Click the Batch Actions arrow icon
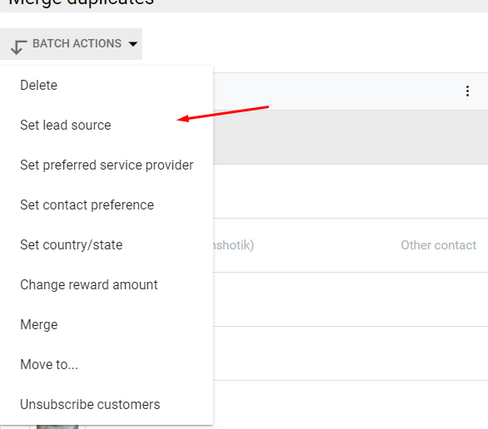The height and width of the screenshot is (429, 488). [x=18, y=47]
